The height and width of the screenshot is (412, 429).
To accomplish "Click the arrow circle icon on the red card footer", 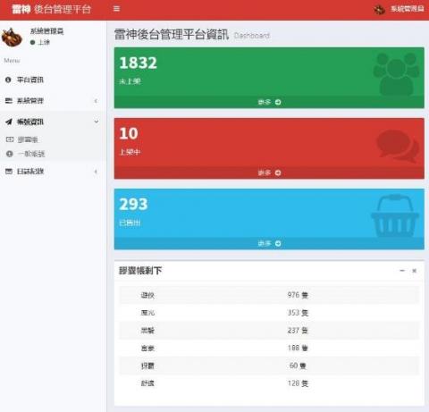I will click(278, 172).
